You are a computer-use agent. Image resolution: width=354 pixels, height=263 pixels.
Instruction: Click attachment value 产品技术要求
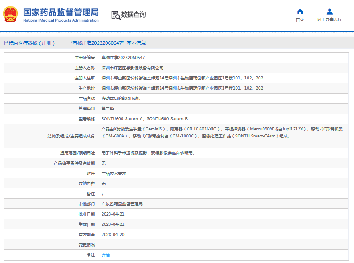[x=114, y=173]
